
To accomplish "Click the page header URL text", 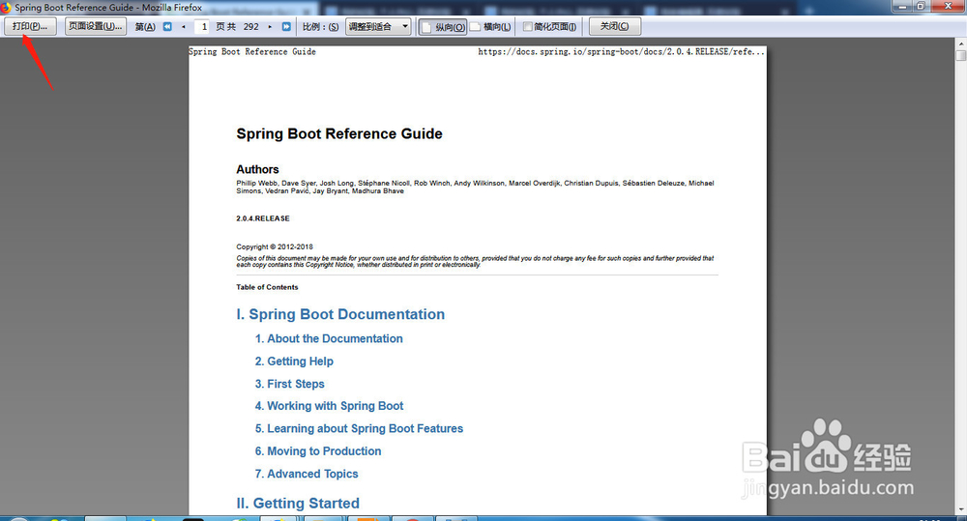I will (621, 52).
